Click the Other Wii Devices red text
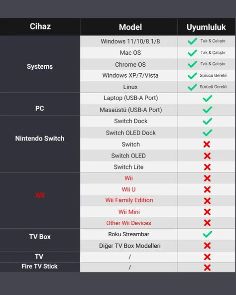Screen dimensions: 236x295 click(x=128, y=223)
